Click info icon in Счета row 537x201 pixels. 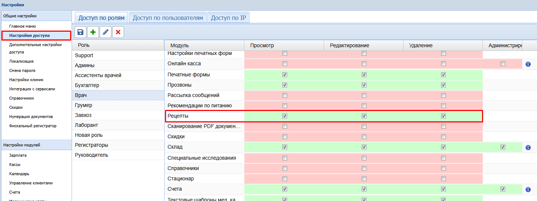(x=528, y=190)
